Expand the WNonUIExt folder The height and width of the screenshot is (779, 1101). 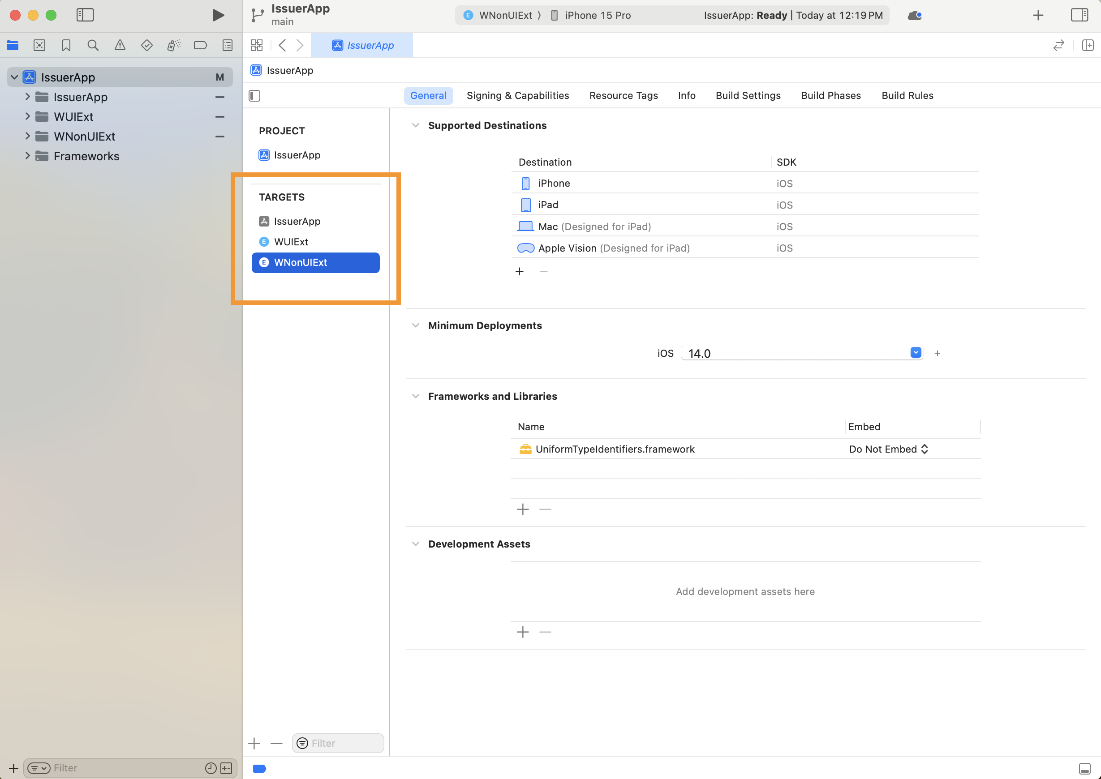pyautogui.click(x=27, y=136)
